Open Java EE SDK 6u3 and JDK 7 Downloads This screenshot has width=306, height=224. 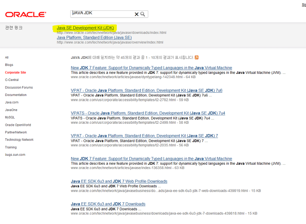click(108, 204)
